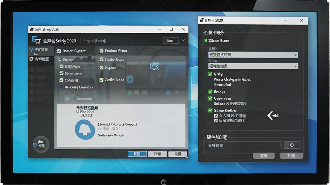The height and width of the screenshot is (185, 330).
Task: Click the circular icon button beside bottom dropdown
Action: coord(292,145)
